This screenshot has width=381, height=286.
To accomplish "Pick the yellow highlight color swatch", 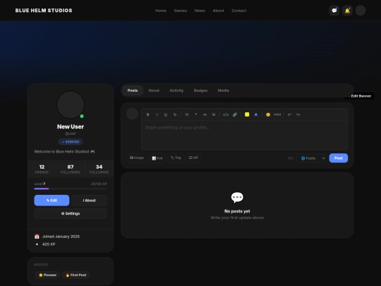I will (x=247, y=114).
